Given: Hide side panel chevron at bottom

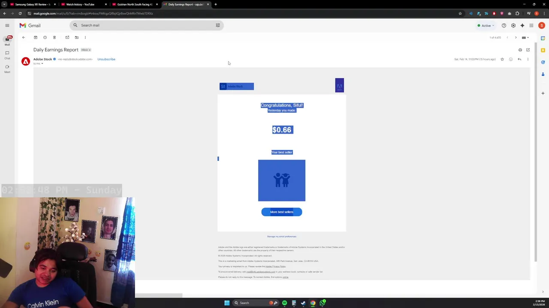Looking at the screenshot, I should (543, 292).
